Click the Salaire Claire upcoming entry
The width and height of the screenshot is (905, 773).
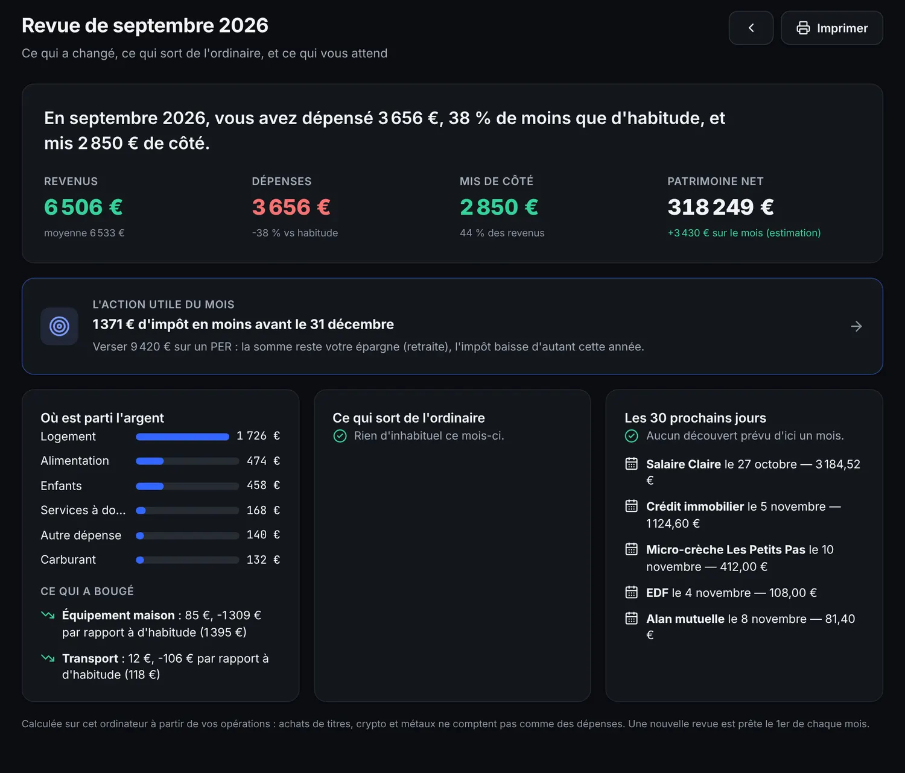click(x=744, y=472)
